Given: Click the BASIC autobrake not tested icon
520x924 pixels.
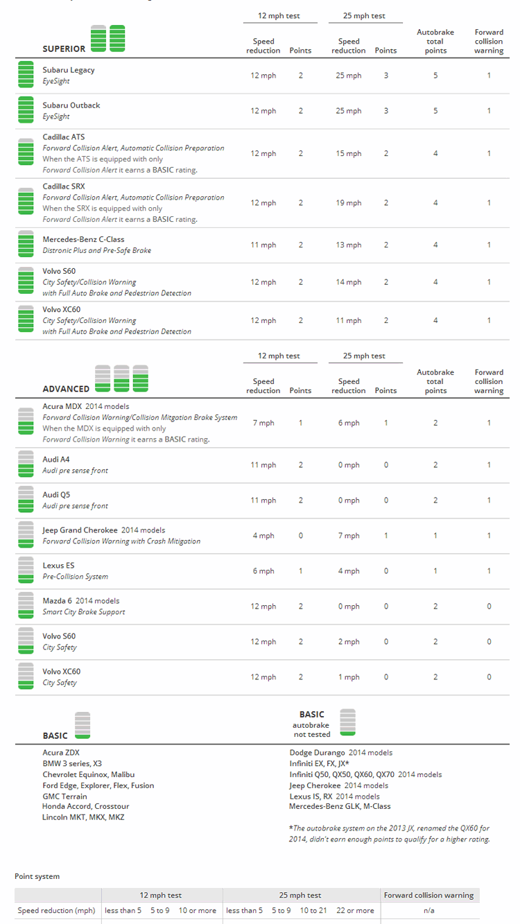Looking at the screenshot, I should tap(348, 722).
